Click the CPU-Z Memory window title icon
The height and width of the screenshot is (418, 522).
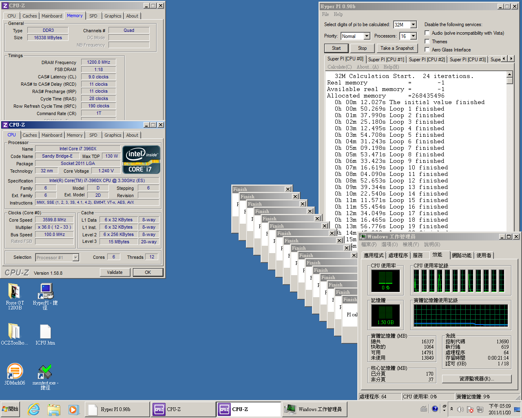[5, 6]
